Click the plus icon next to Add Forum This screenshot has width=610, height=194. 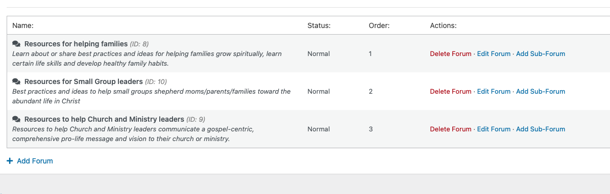pos(10,160)
